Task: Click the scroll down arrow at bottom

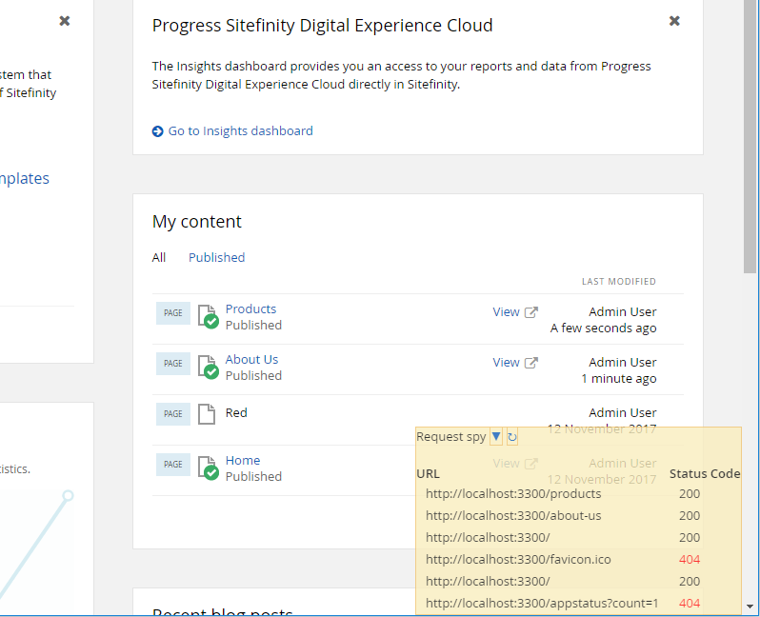Action: (x=750, y=607)
